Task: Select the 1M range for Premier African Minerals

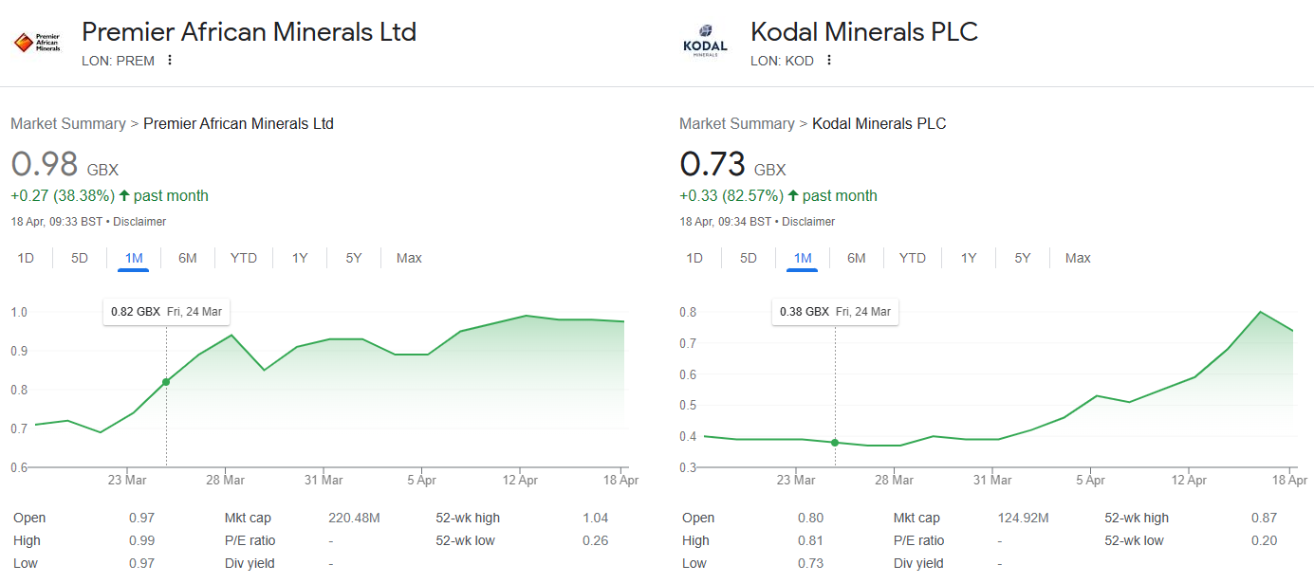Action: 134,258
